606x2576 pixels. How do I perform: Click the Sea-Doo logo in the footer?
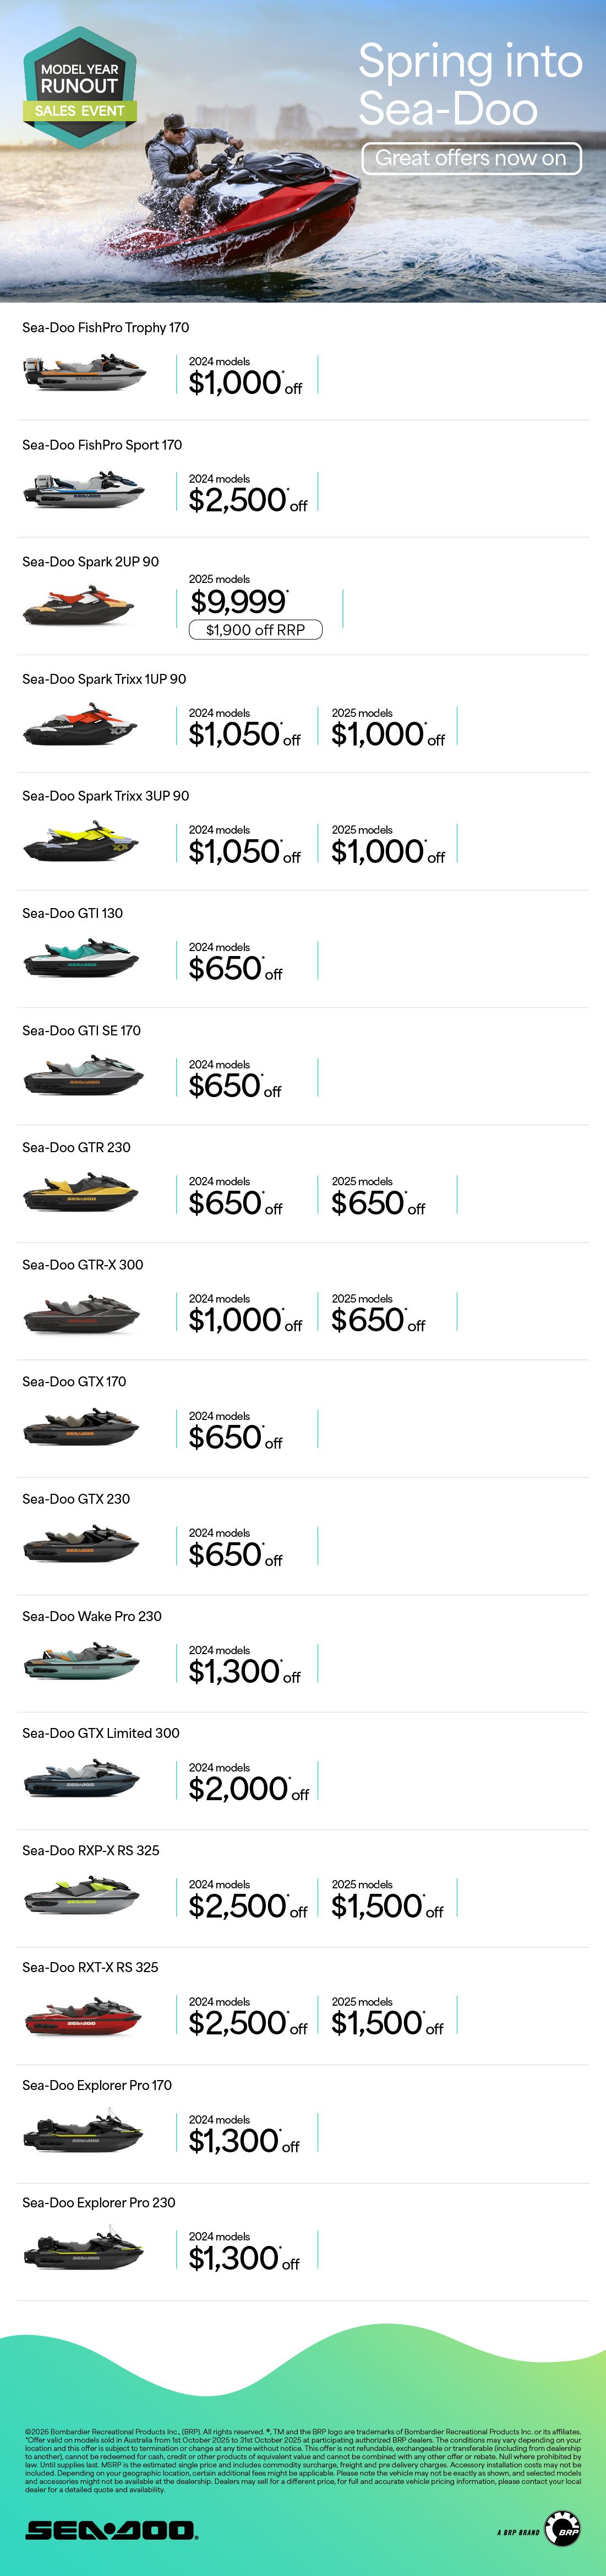pos(111,2530)
